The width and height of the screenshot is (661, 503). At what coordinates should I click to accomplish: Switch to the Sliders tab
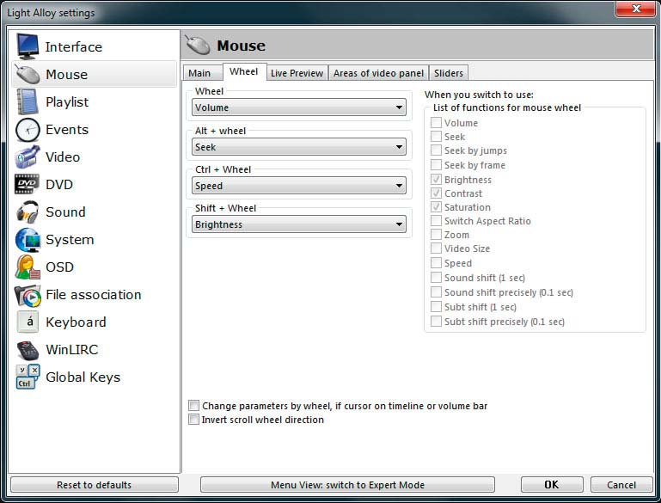[x=449, y=73]
